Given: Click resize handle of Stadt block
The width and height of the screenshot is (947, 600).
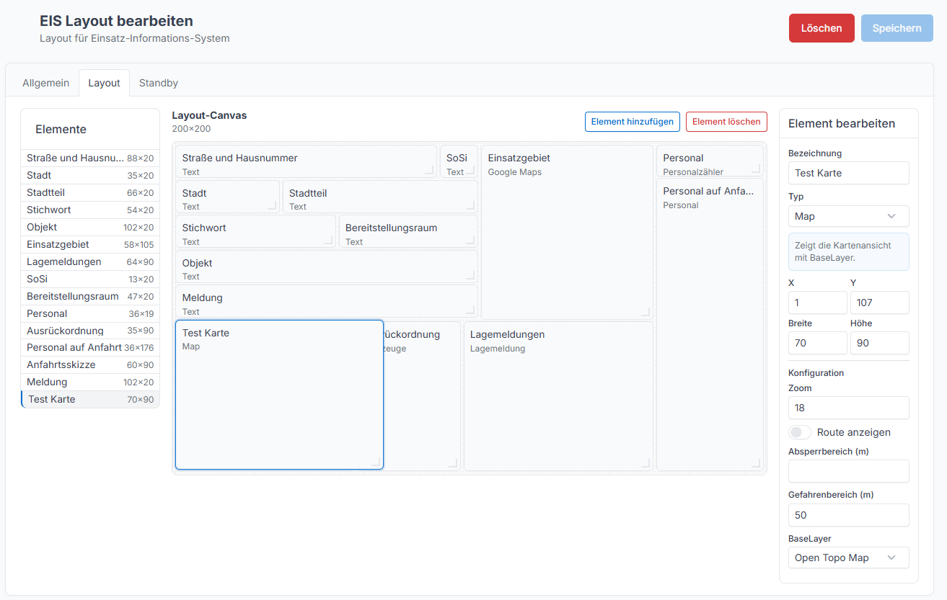Looking at the screenshot, I should [x=273, y=206].
